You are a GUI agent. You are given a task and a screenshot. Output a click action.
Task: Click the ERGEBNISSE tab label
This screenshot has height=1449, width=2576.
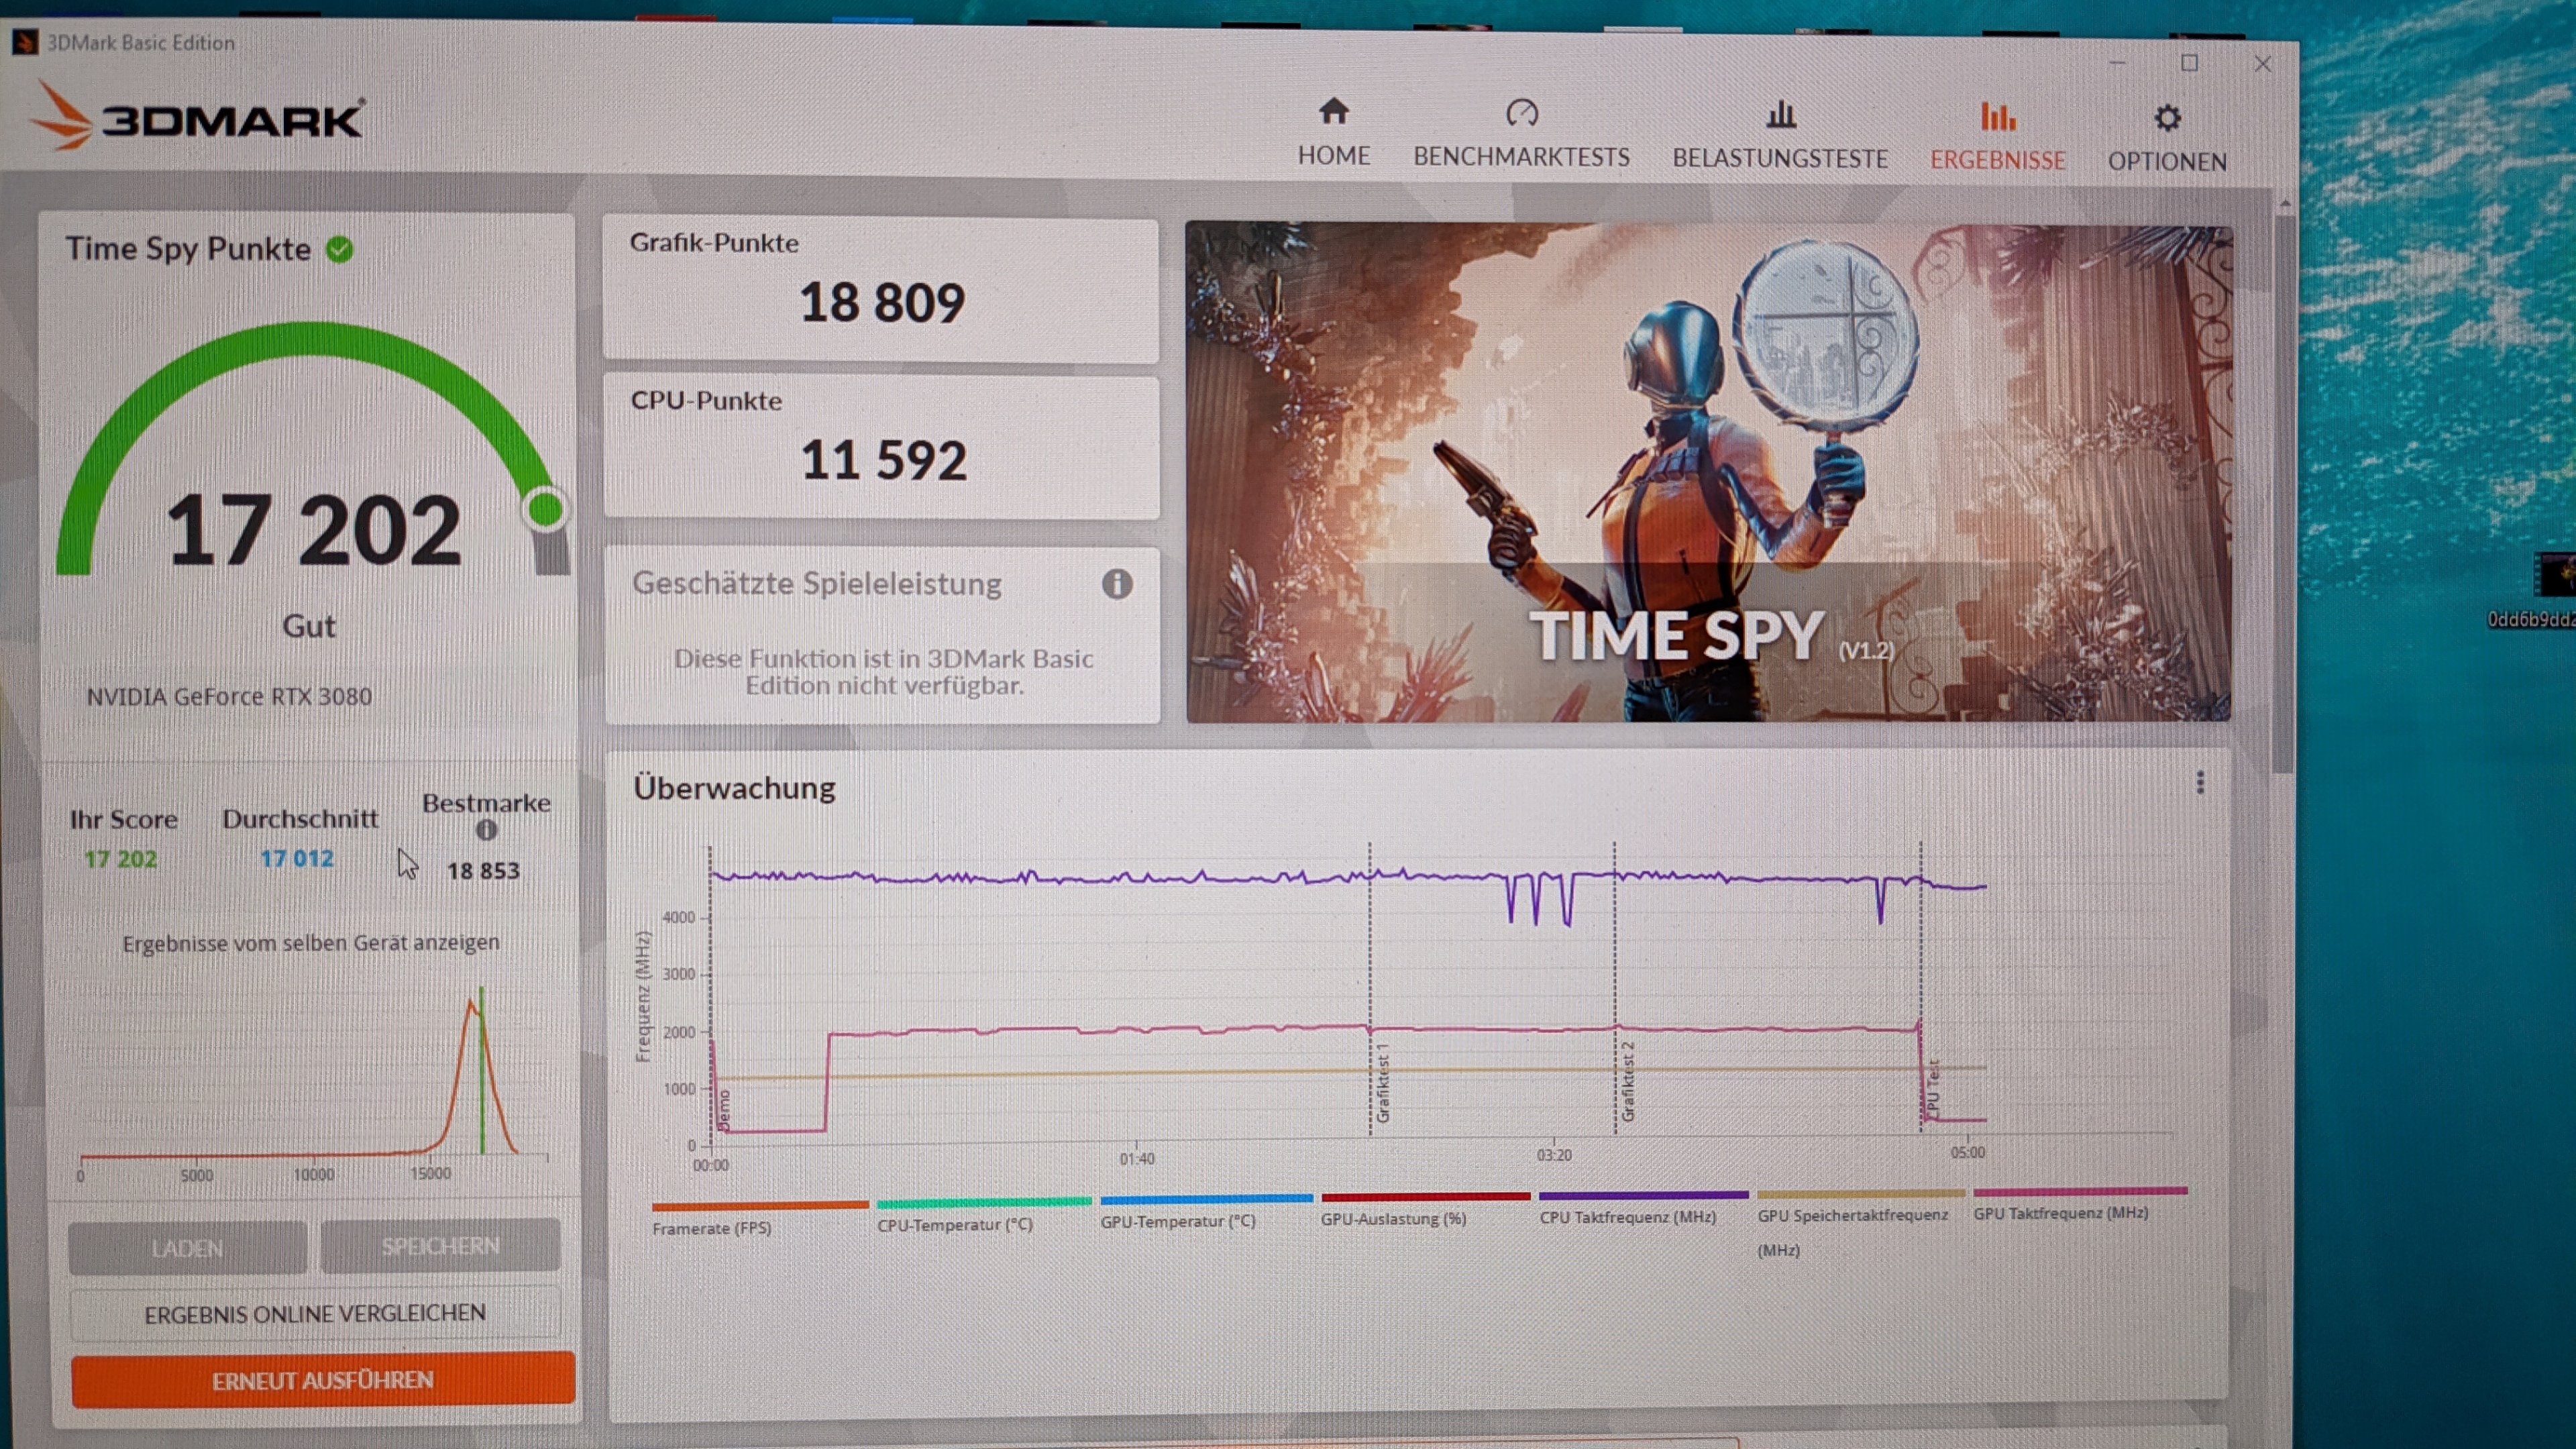1997,161
